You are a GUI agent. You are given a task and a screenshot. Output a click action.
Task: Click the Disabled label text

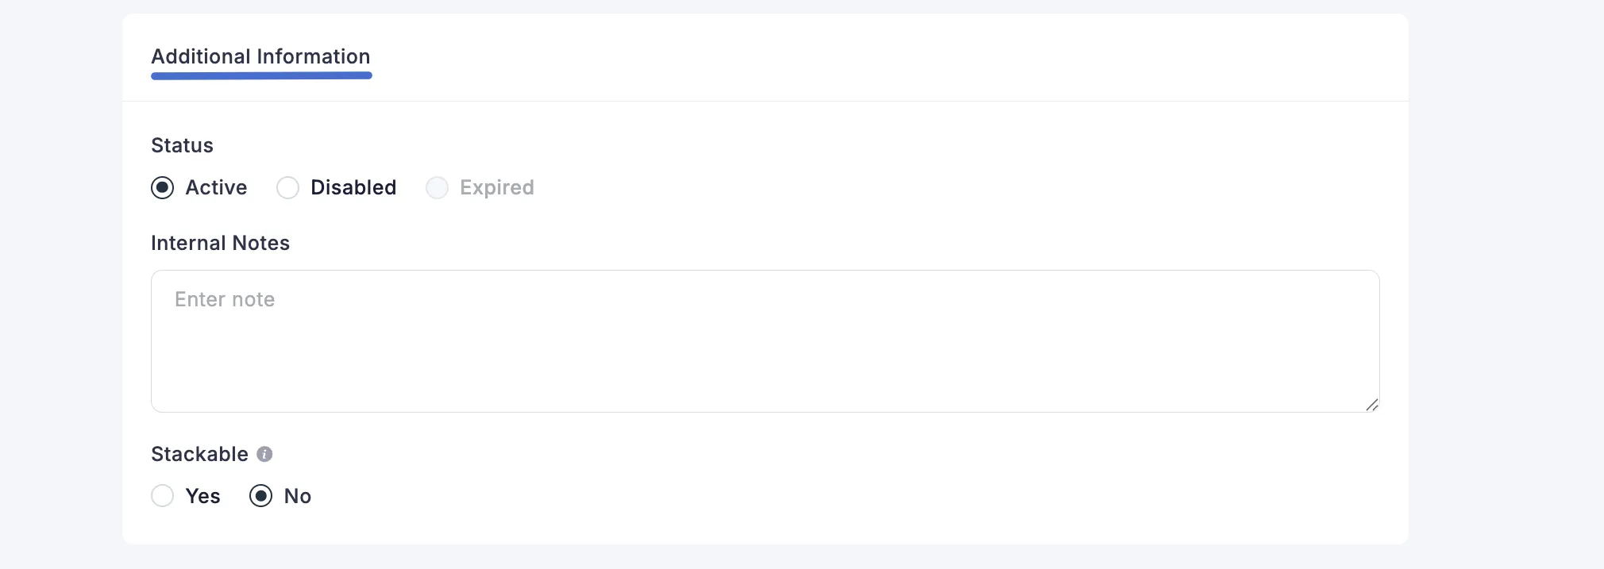(x=354, y=187)
